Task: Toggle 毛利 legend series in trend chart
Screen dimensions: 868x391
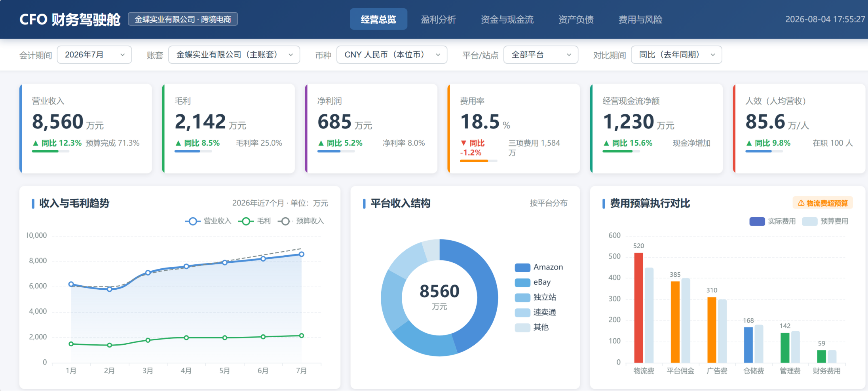Action: [255, 221]
